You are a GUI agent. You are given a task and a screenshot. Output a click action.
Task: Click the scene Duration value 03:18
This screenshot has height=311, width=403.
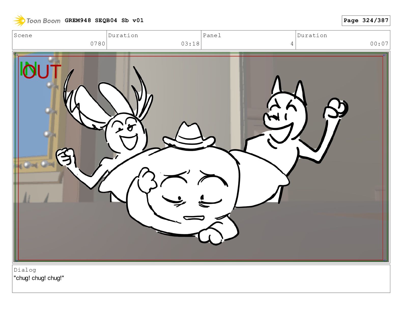(190, 44)
